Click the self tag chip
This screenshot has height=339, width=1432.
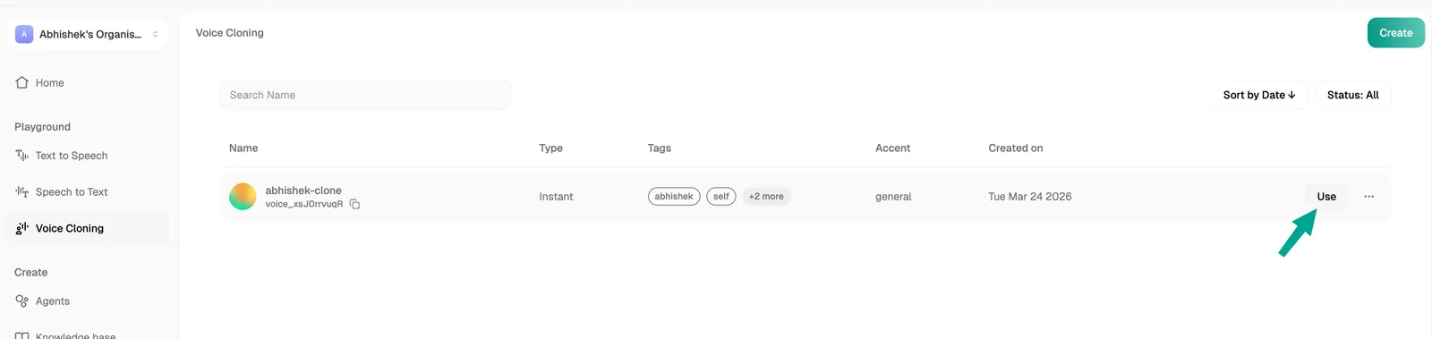(x=721, y=197)
